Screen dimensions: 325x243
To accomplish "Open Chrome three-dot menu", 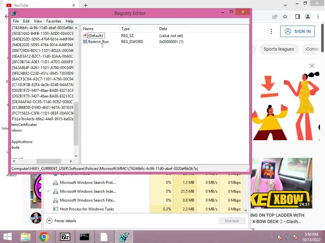I will 318,16.
